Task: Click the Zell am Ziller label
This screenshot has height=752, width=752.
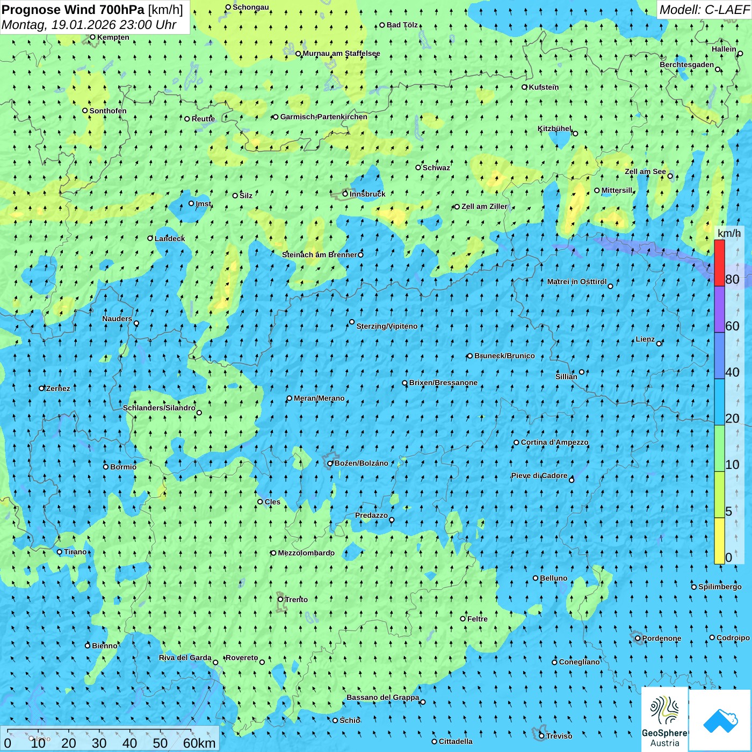Action: (x=485, y=207)
